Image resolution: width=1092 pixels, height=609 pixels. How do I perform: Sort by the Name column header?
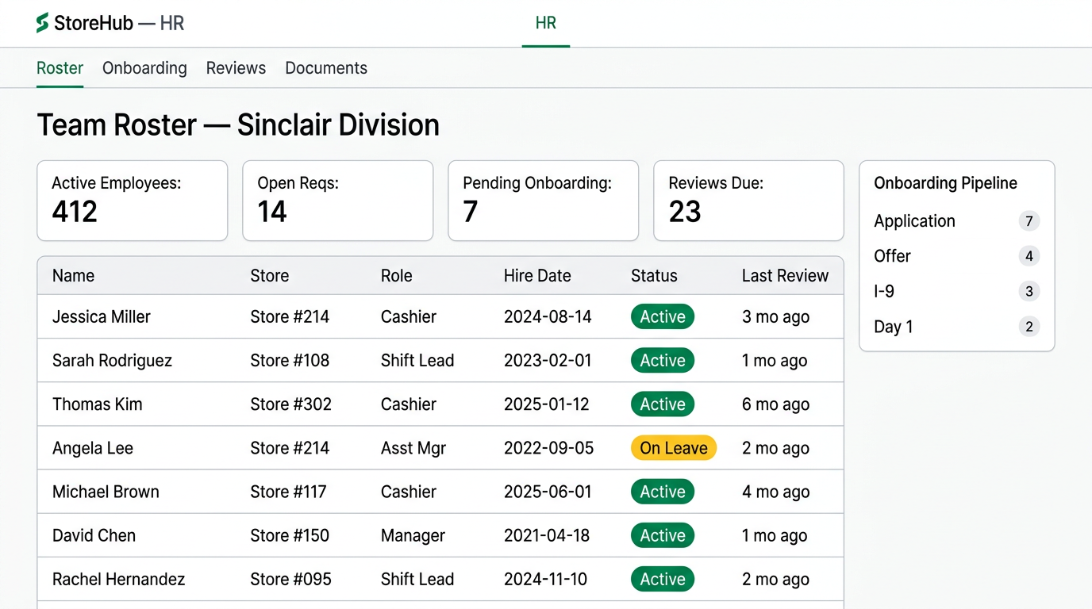pos(73,276)
